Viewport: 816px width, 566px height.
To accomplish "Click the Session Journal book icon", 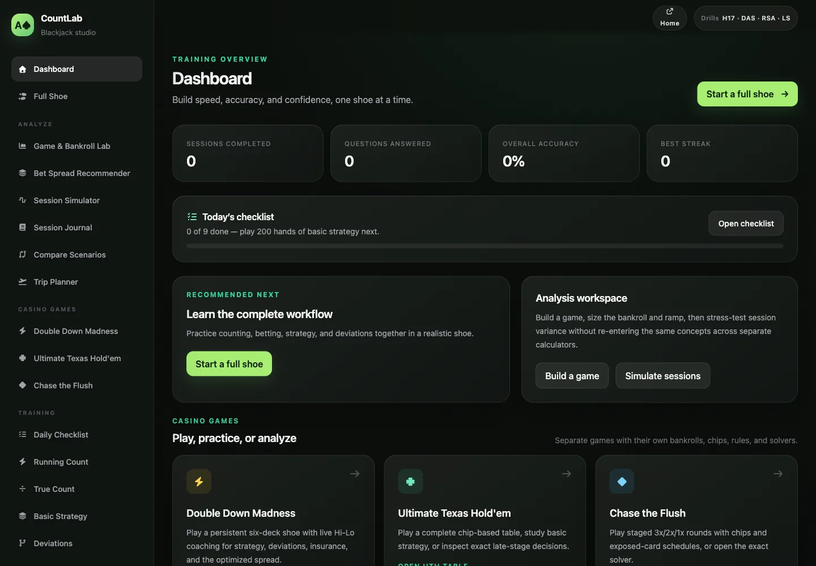I will click(x=23, y=228).
